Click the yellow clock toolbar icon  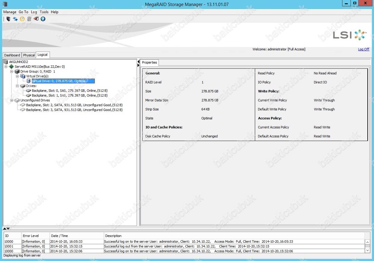click(22, 19)
